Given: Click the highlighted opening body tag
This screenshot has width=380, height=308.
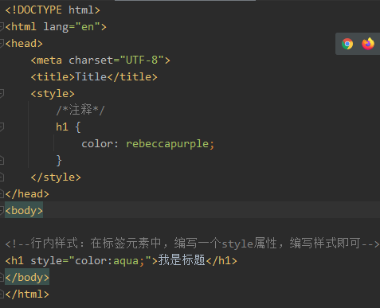Looking at the screenshot, I should [x=24, y=211].
